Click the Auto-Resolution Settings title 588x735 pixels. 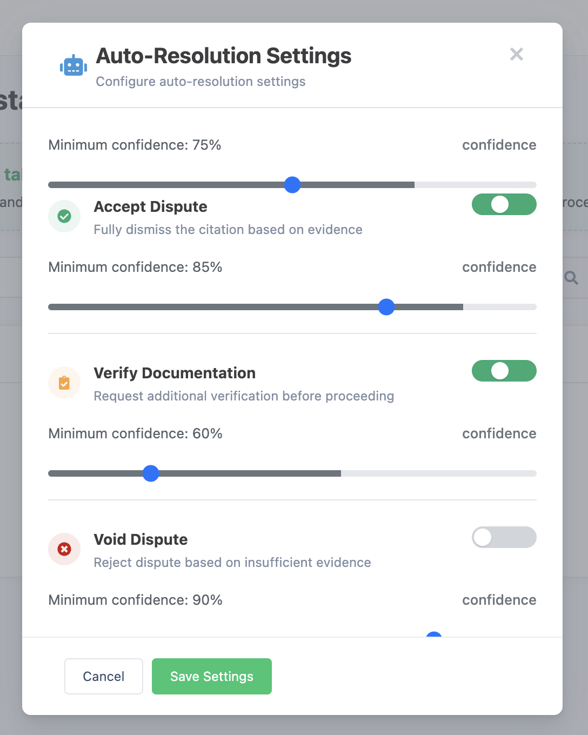tap(223, 56)
